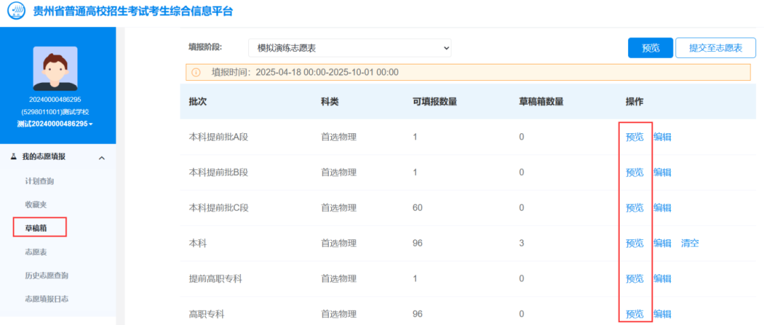Image resolution: width=764 pixels, height=325 pixels.
Task: Edit the 提前高职专科 row
Action: 662,278
